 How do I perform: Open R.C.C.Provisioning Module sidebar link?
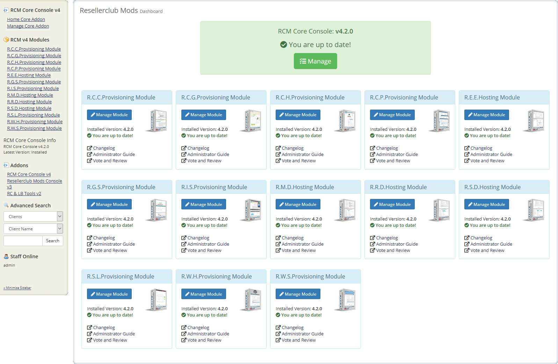(34, 49)
